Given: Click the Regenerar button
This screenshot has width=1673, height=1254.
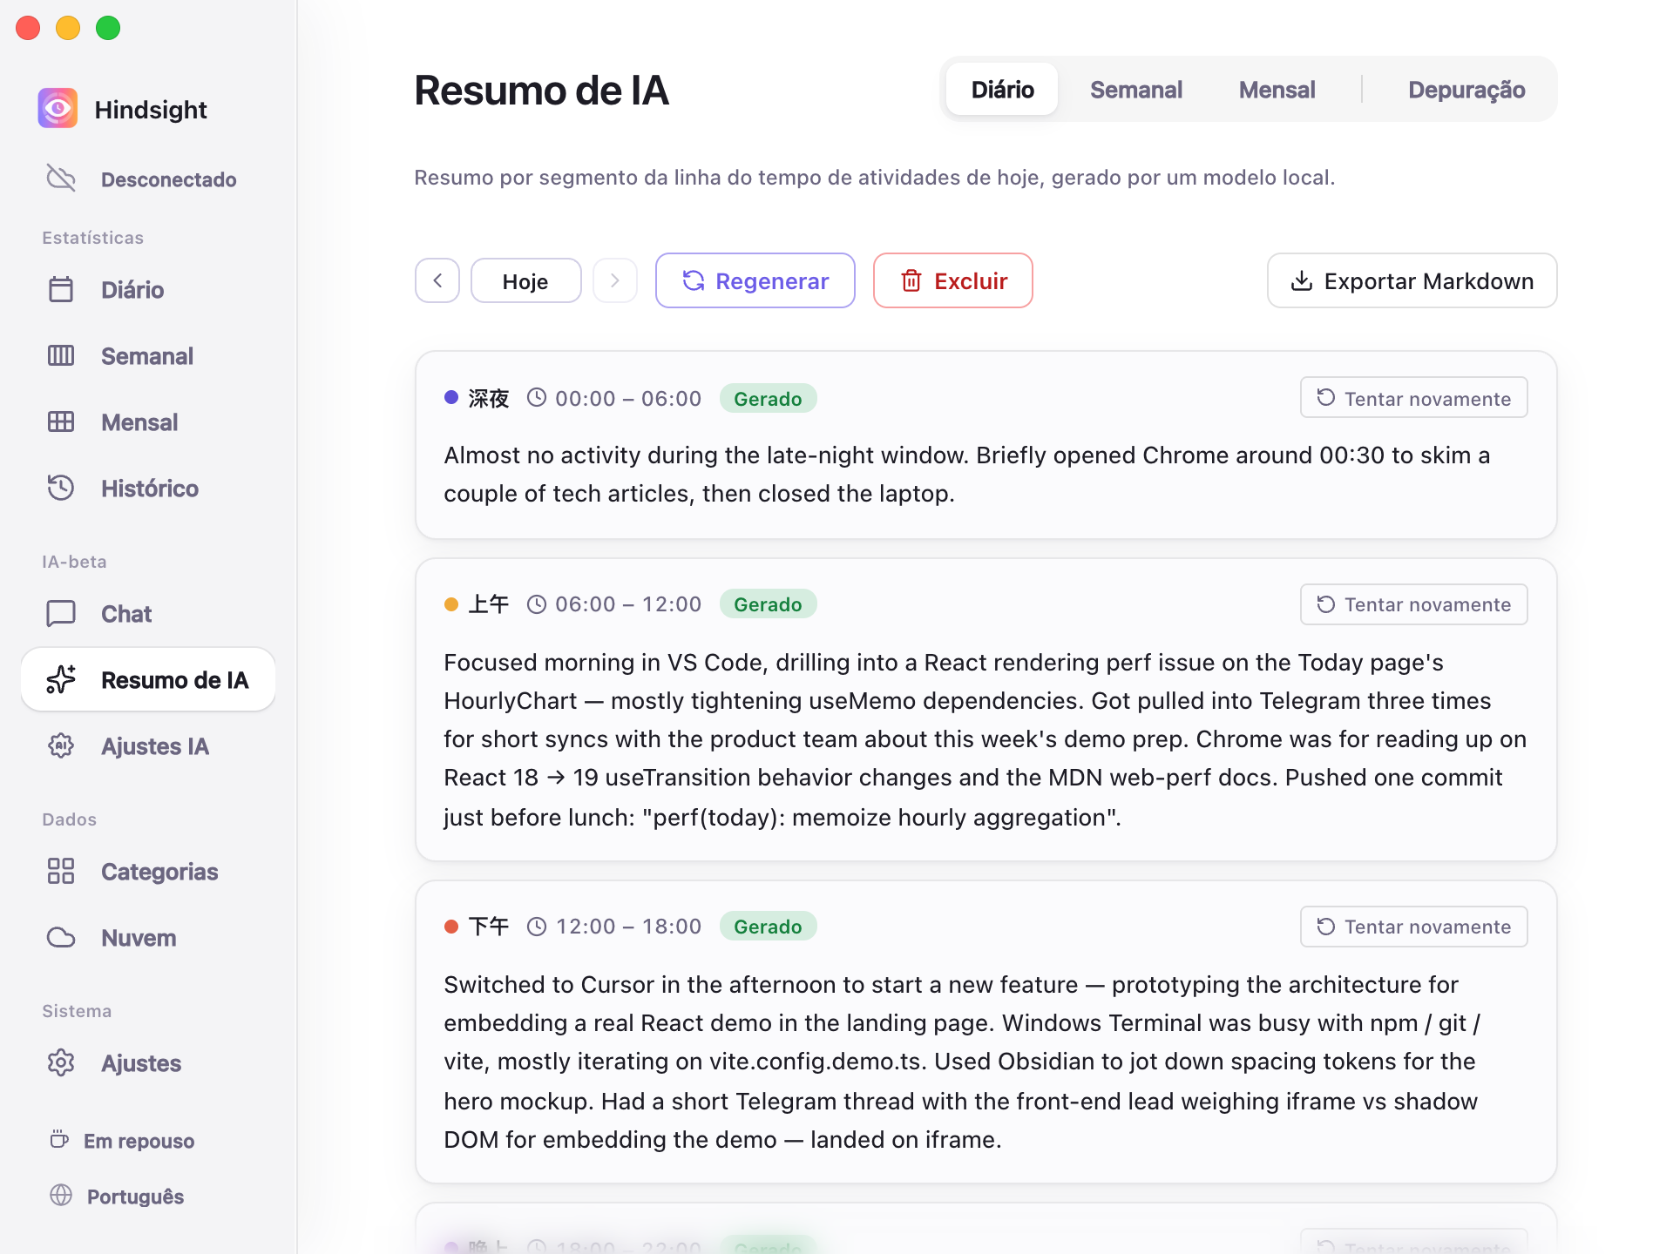Looking at the screenshot, I should [755, 280].
